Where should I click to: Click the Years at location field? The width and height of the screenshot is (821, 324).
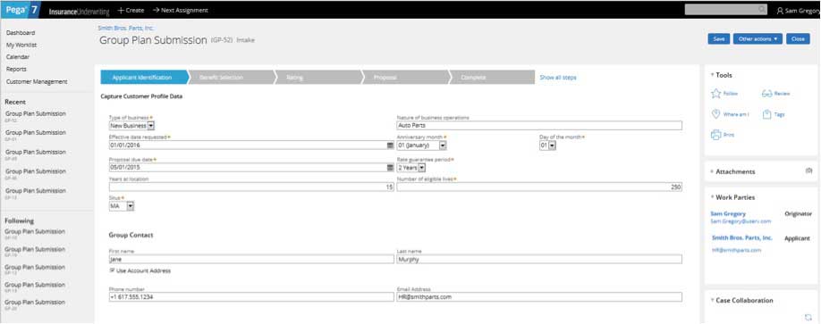click(x=251, y=187)
